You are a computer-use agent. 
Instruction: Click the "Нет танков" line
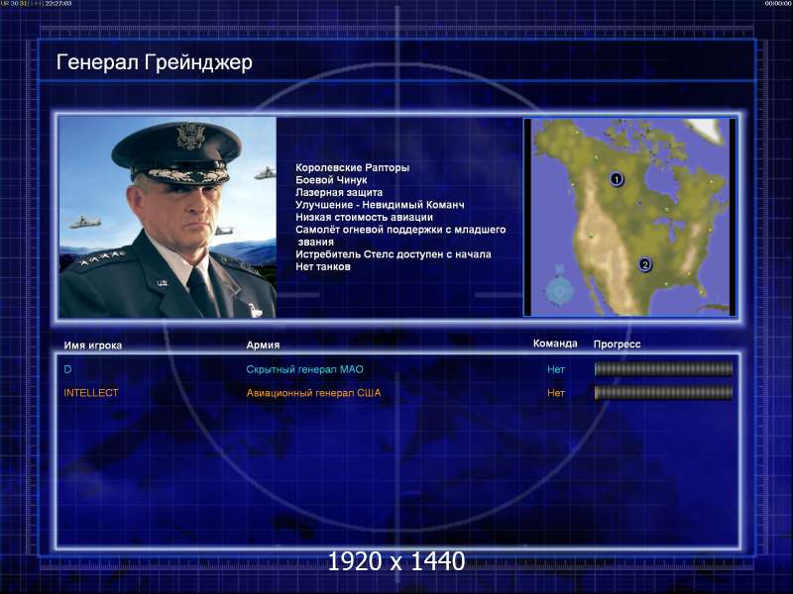click(x=323, y=266)
